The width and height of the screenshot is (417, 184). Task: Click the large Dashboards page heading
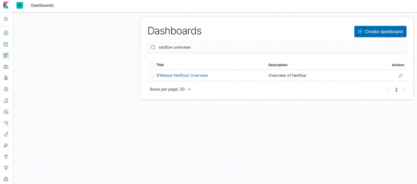tap(174, 31)
